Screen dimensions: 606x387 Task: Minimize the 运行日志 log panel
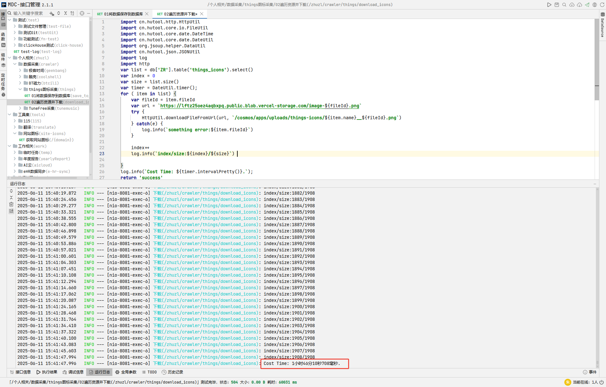tap(595, 184)
